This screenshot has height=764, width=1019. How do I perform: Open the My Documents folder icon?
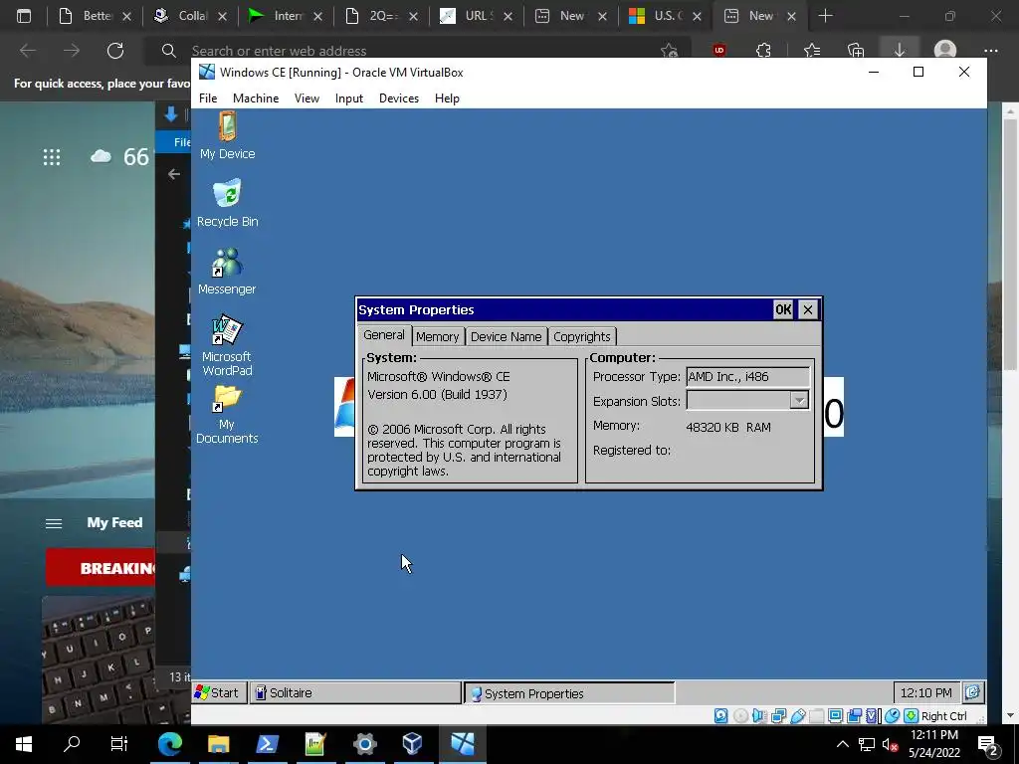click(227, 415)
